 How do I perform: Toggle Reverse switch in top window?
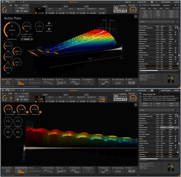pos(49,29)
